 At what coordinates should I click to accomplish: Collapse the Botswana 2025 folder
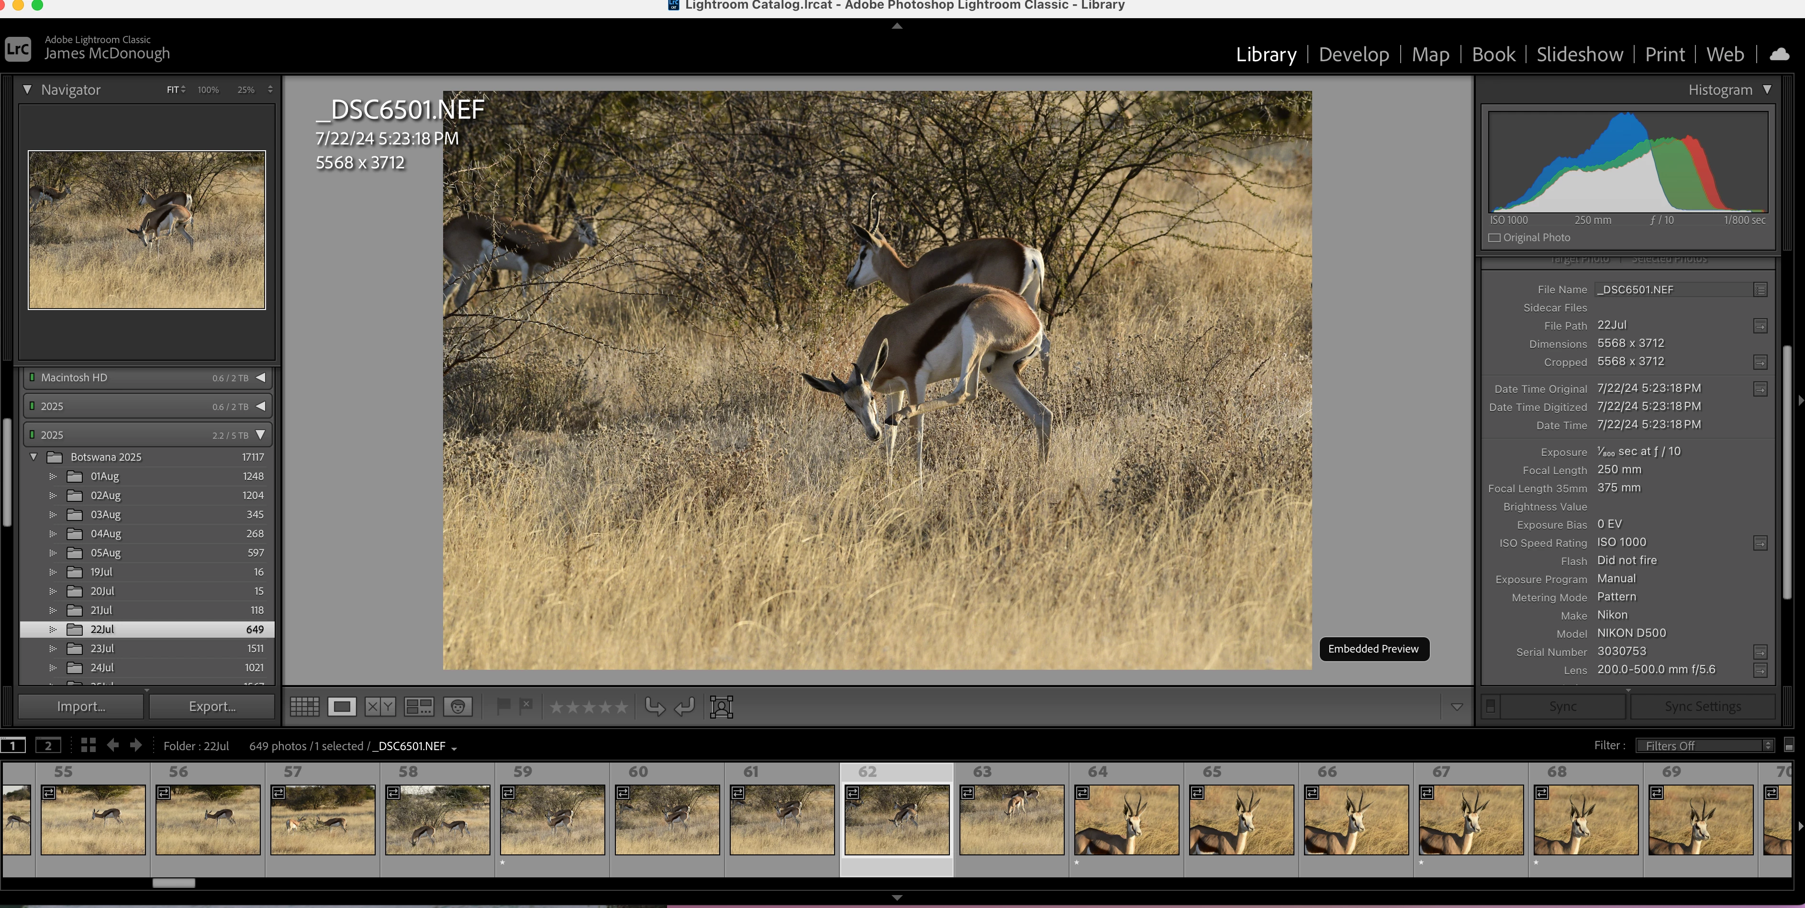pyautogui.click(x=33, y=457)
